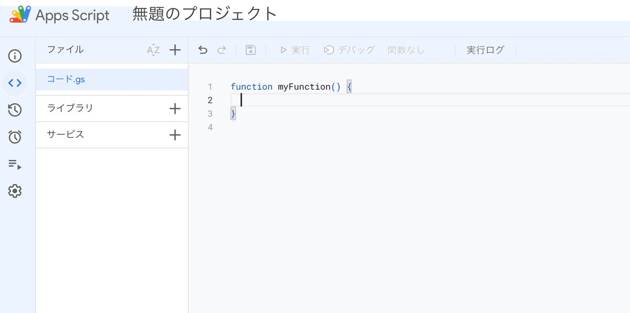This screenshot has height=313, width=630.
Task: View the Executions list
Action: point(15,164)
